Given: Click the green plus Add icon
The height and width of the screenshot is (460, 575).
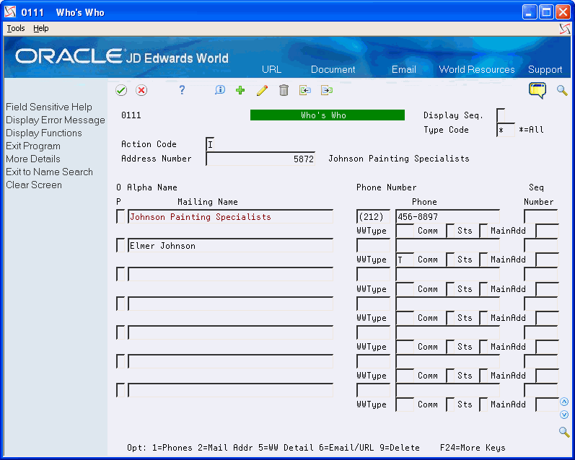Looking at the screenshot, I should (x=240, y=90).
